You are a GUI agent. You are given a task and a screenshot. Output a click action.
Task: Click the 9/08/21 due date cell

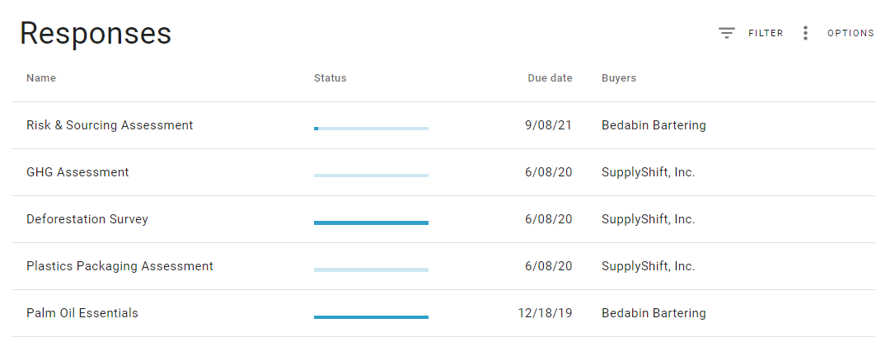click(549, 125)
